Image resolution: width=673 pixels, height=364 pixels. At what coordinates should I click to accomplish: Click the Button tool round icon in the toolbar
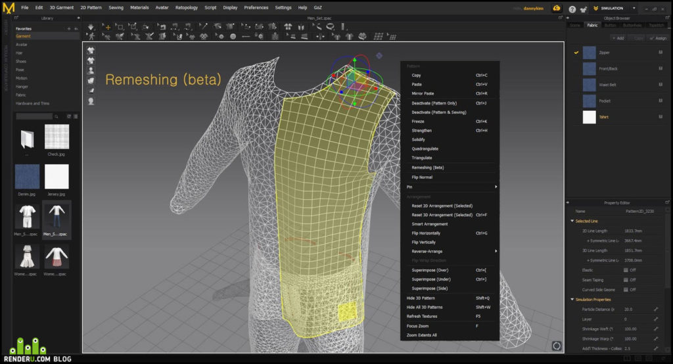233,37
